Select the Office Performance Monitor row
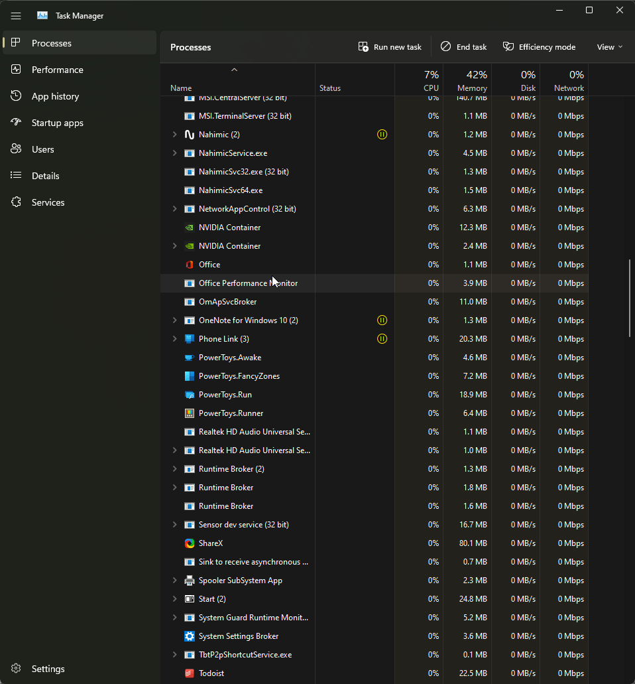The image size is (635, 684). coord(375,283)
